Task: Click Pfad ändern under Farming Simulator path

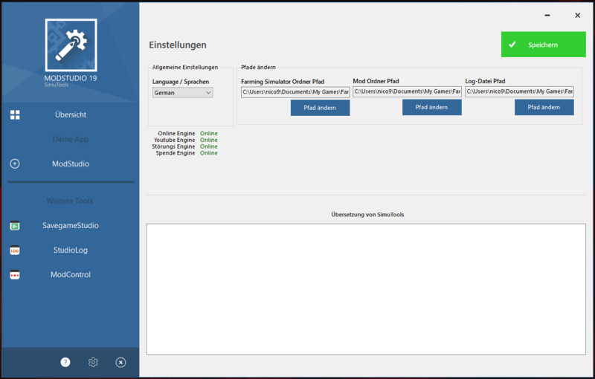Action: coord(320,108)
